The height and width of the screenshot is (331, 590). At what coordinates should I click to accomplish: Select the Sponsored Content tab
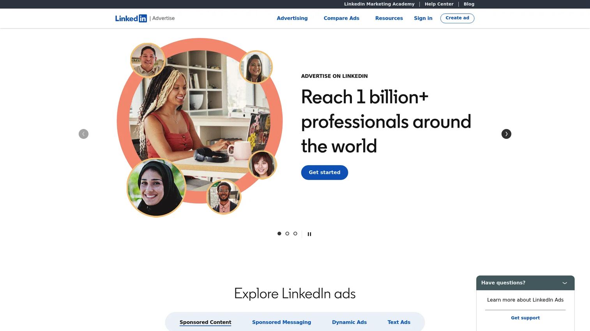(205, 322)
